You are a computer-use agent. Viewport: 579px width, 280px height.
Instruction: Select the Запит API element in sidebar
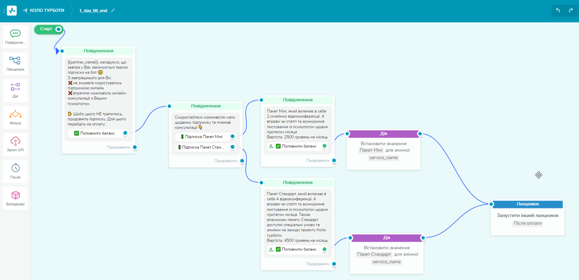[15, 145]
